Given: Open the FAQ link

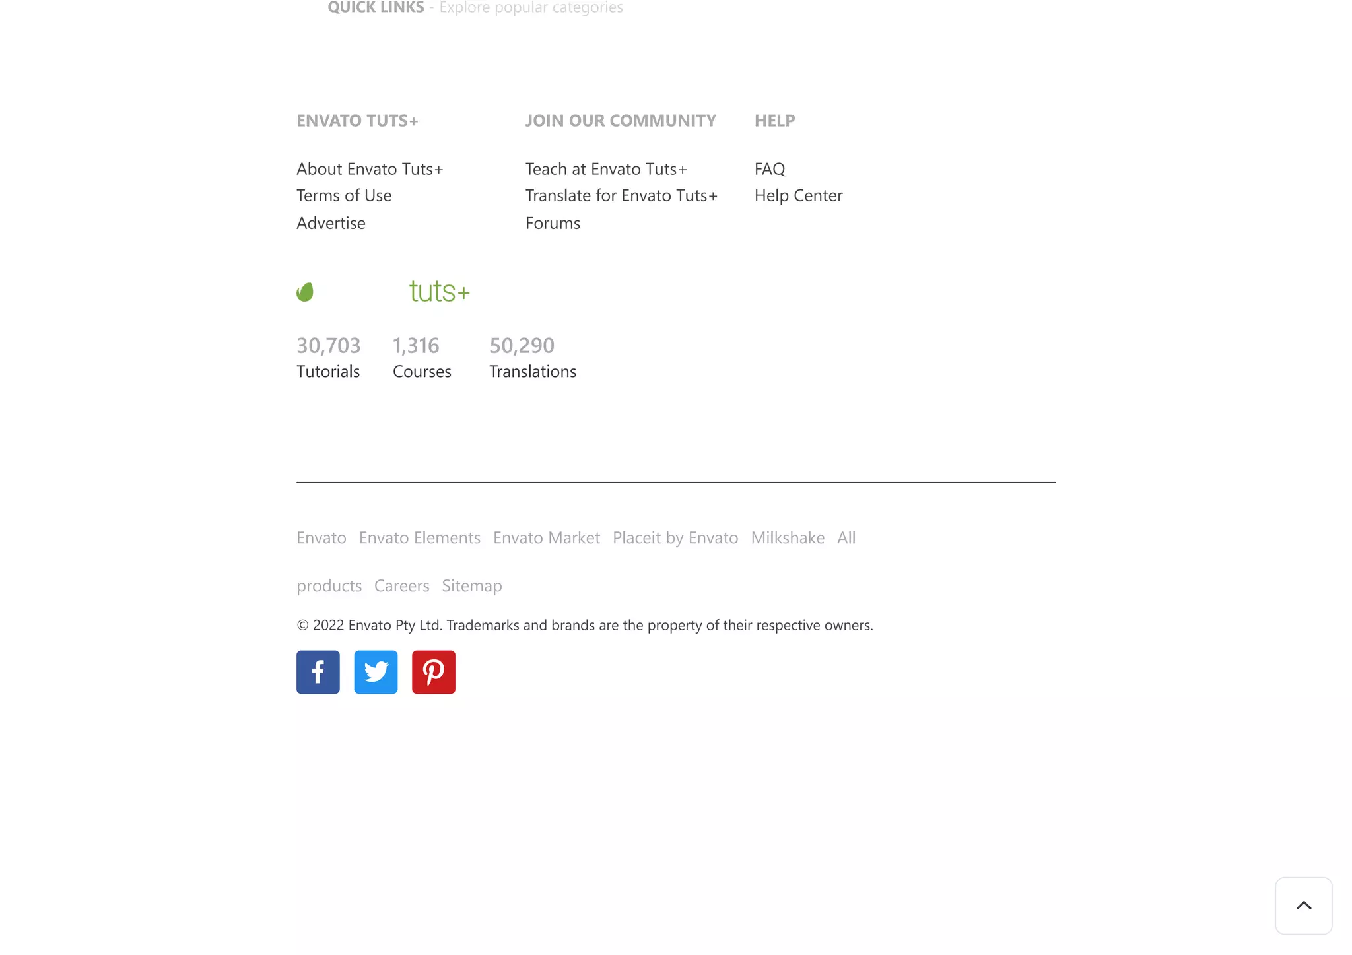Looking at the screenshot, I should pos(770,169).
